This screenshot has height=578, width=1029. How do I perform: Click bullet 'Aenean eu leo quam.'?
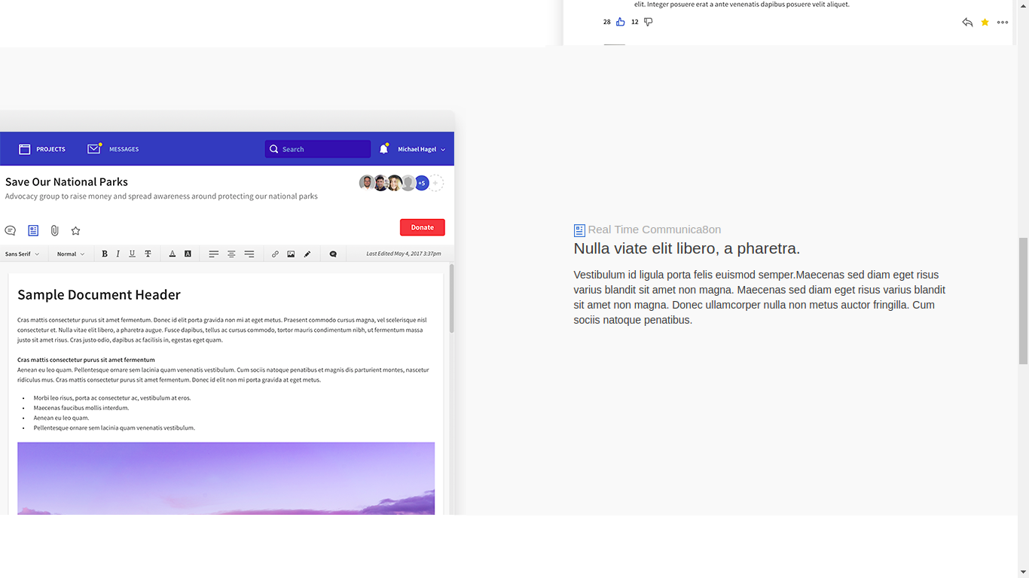pyautogui.click(x=61, y=418)
